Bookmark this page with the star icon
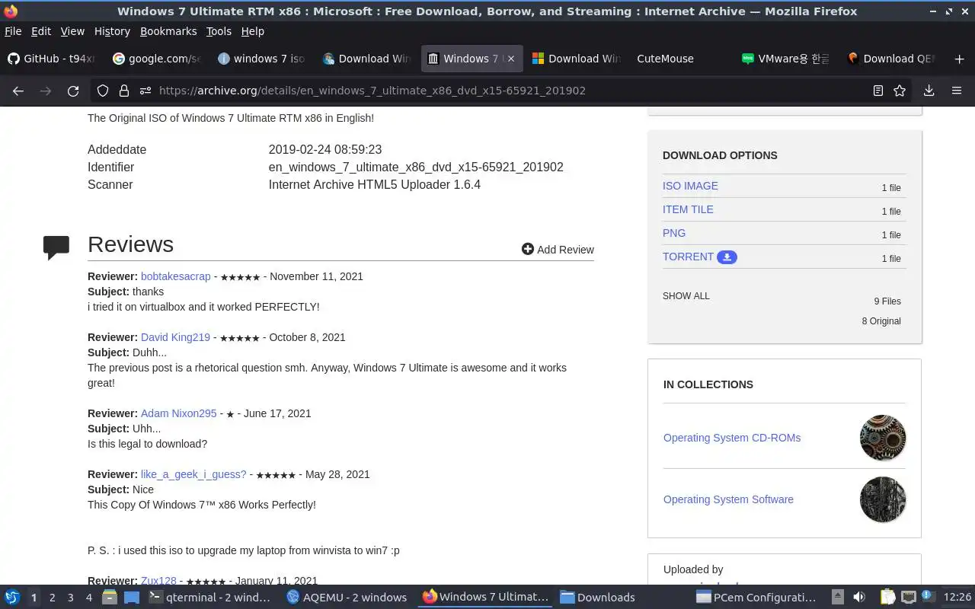This screenshot has width=975, height=609. pos(900,91)
